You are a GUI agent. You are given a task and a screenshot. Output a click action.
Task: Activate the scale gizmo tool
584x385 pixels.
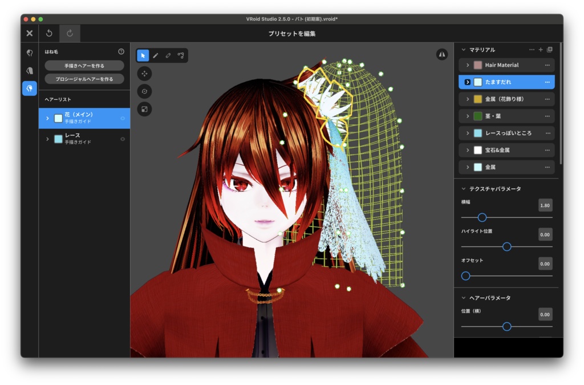coord(144,109)
